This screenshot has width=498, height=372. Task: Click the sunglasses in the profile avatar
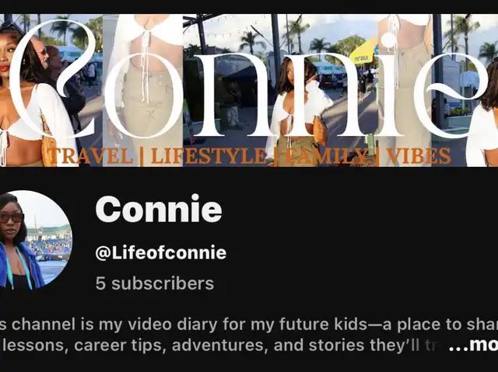point(12,218)
